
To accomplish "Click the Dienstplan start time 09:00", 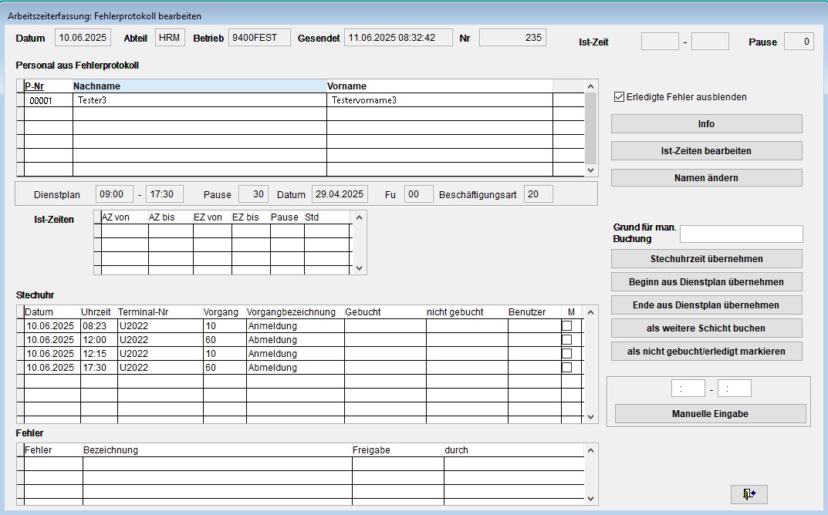I will click(114, 194).
